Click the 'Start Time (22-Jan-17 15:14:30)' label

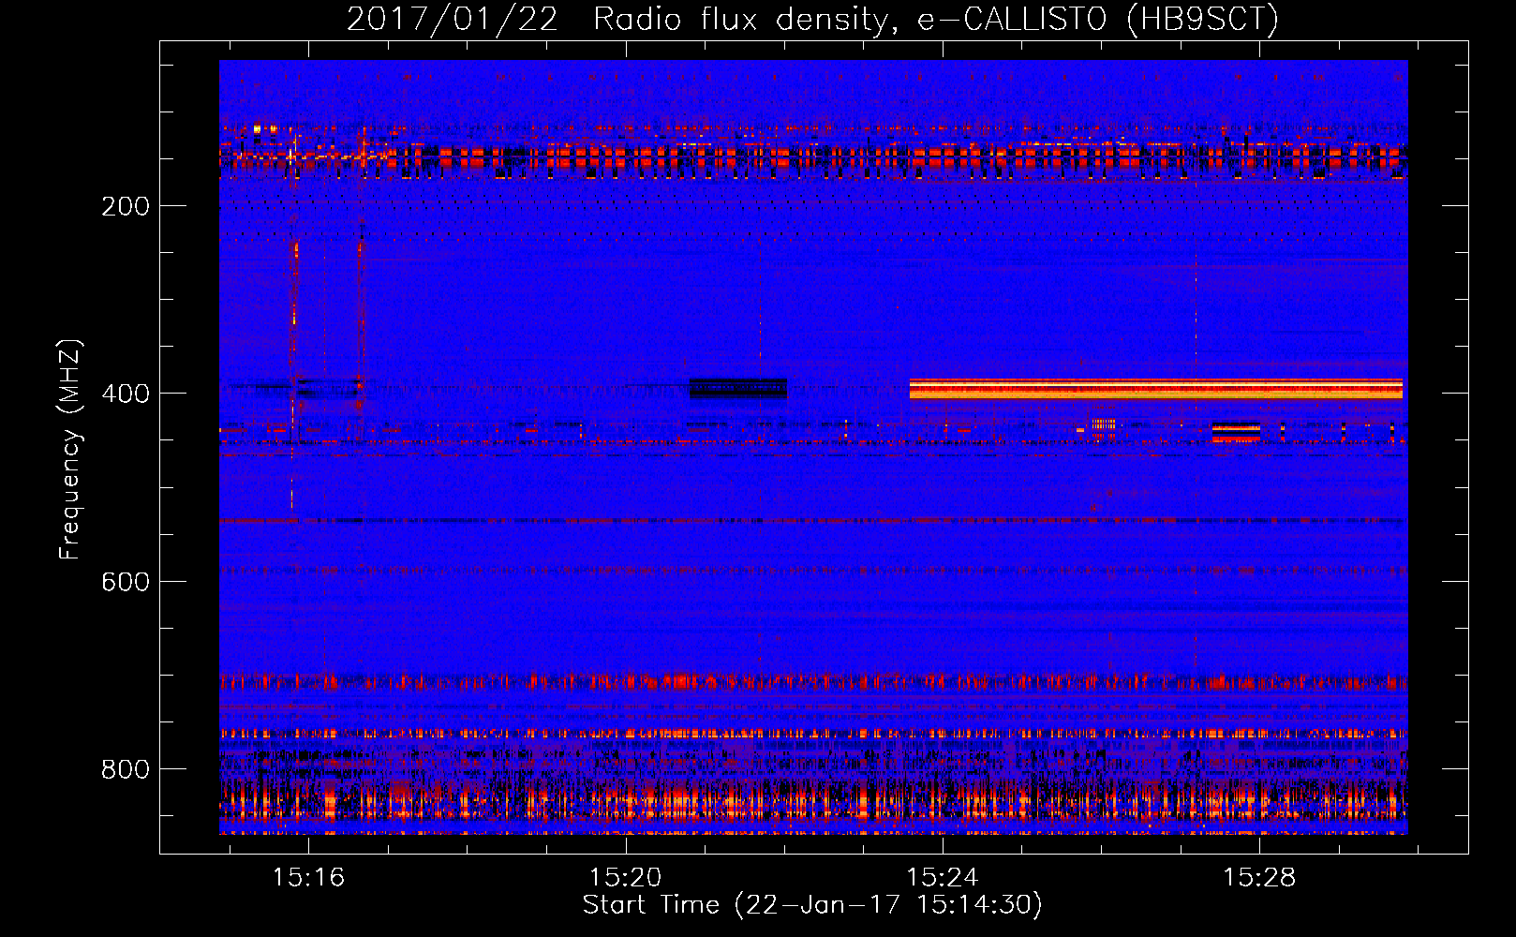point(812,905)
